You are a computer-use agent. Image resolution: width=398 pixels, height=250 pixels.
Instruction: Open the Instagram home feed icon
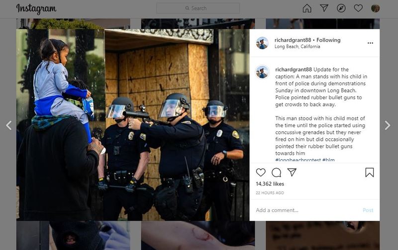307,8
